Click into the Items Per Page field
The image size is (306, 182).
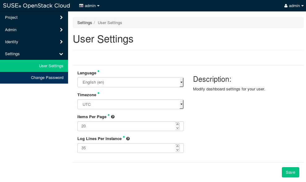125,126
